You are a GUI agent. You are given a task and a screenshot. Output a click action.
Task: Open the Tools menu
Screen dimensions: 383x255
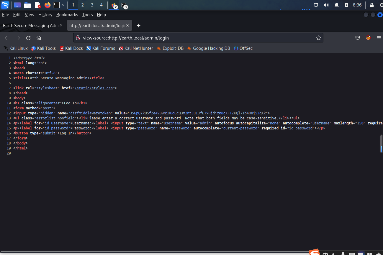pos(87,15)
